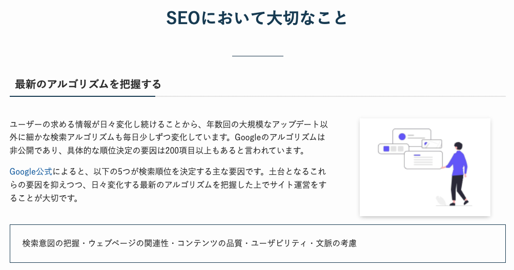Click the short divider line under the title
This screenshot has height=270, width=514.
click(257, 56)
